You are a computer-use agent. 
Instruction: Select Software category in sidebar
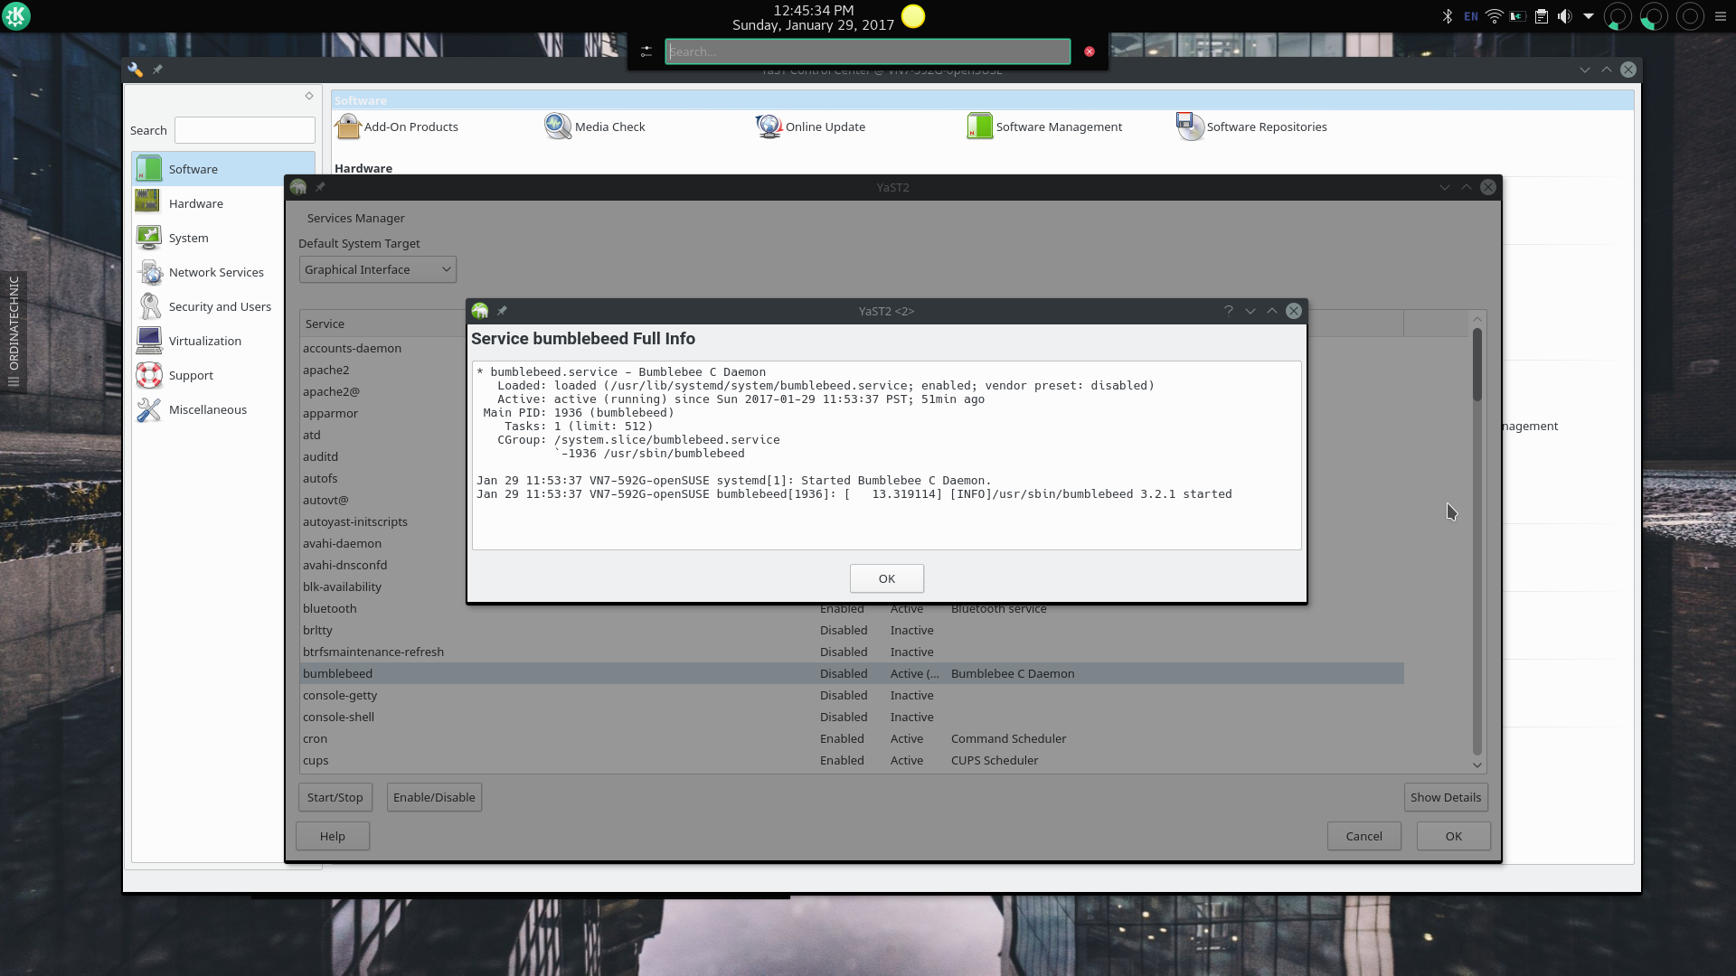(223, 169)
